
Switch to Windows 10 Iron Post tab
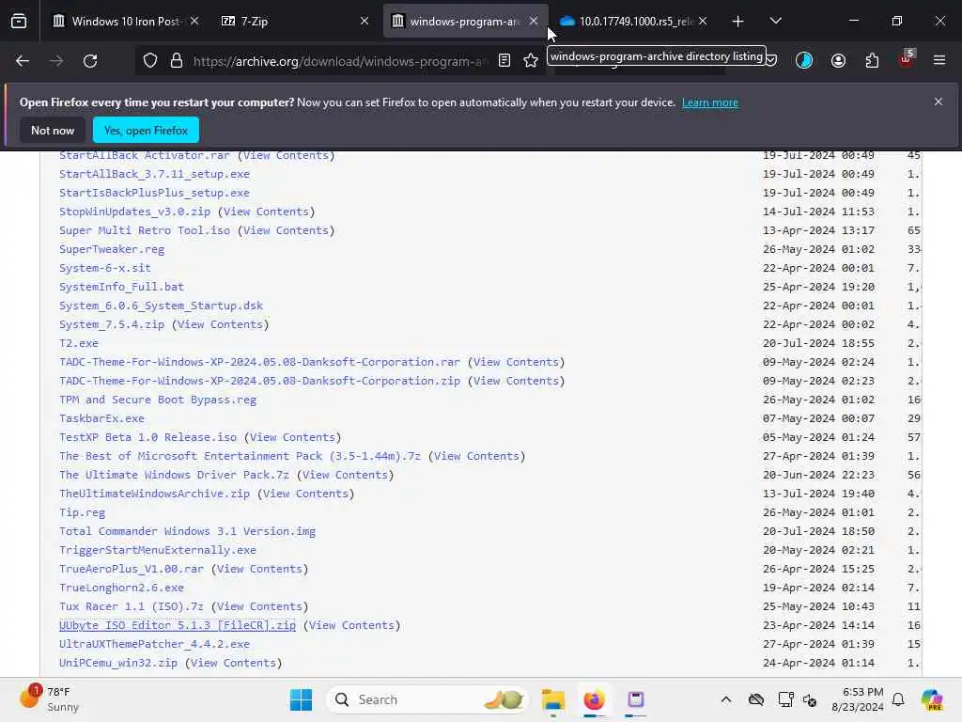click(x=126, y=22)
